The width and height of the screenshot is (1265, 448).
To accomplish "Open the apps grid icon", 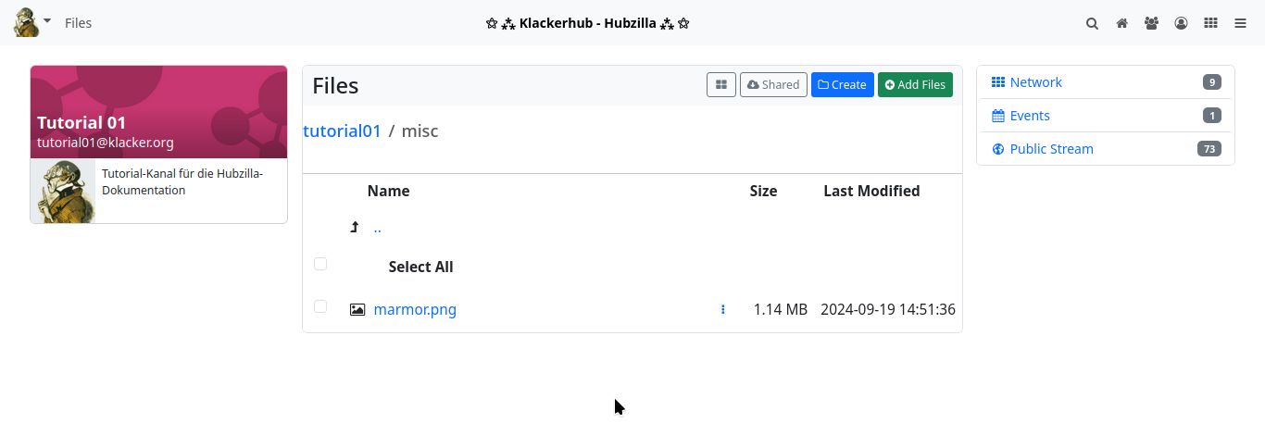I will coord(1210,23).
